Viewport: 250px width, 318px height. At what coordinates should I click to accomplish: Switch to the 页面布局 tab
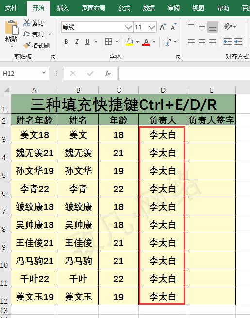(94, 8)
